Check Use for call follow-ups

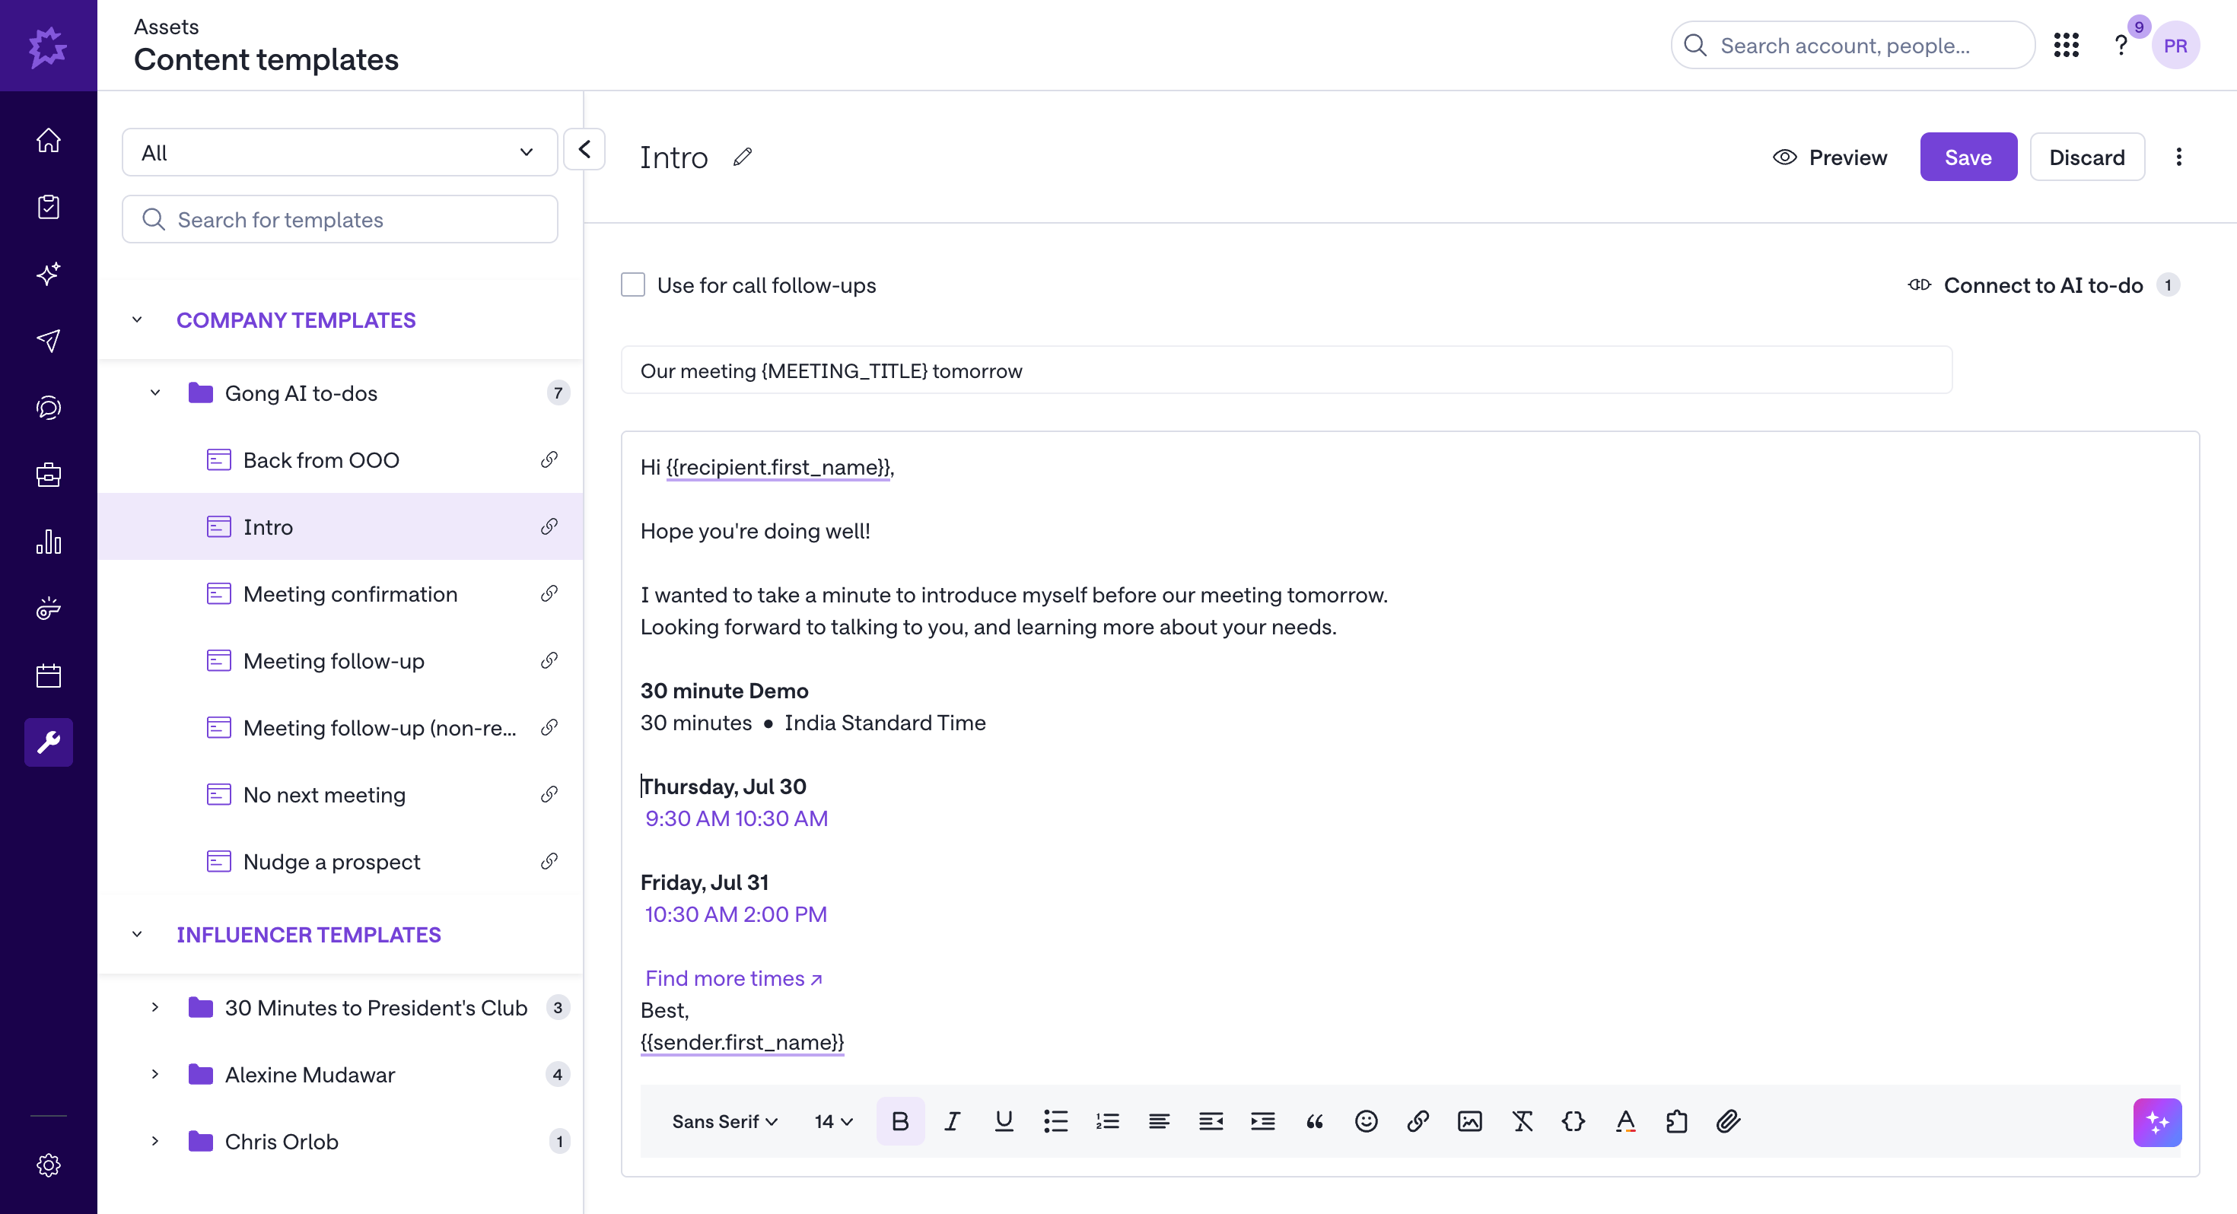(633, 284)
